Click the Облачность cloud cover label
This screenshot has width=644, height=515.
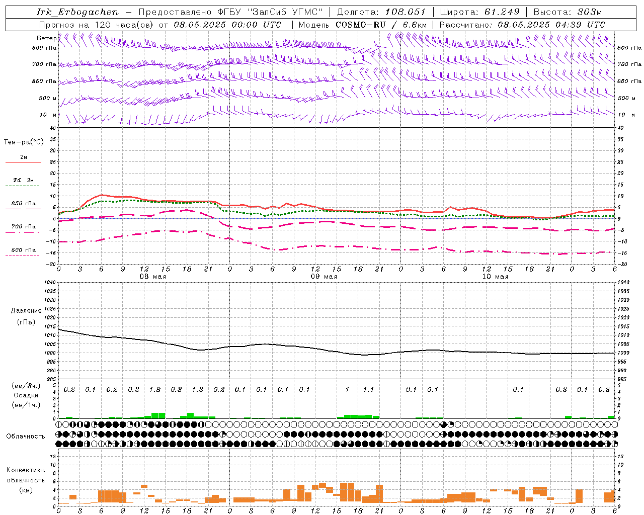[x=26, y=436]
